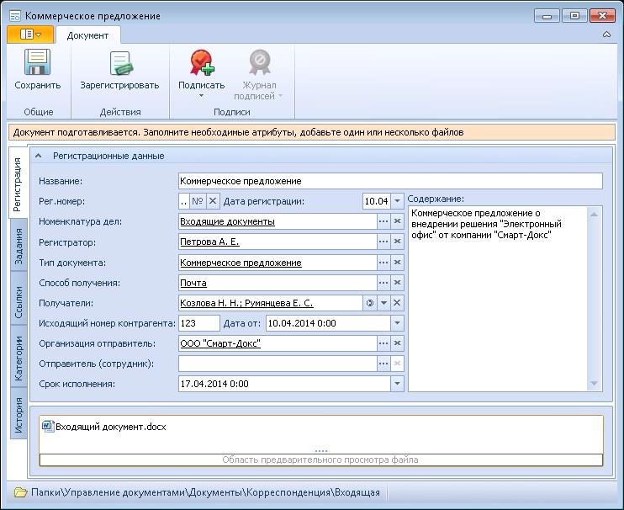Open the Входящие документы nomenclature link
This screenshot has height=510, width=624.
227,221
